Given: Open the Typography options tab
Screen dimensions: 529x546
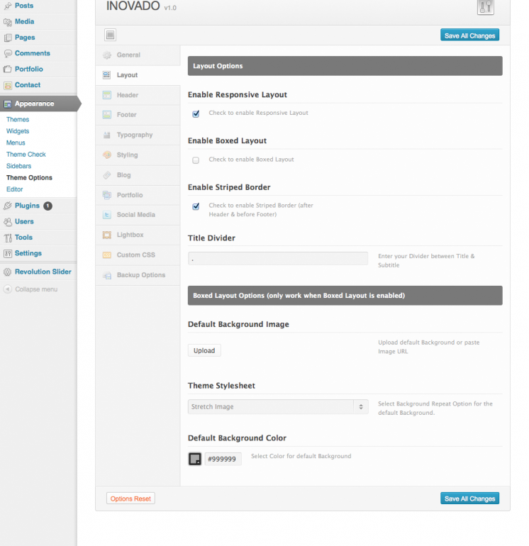Looking at the screenshot, I should (x=138, y=135).
